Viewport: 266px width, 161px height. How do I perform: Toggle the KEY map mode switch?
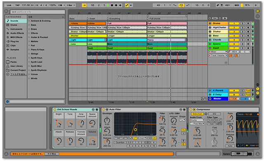click(x=227, y=5)
